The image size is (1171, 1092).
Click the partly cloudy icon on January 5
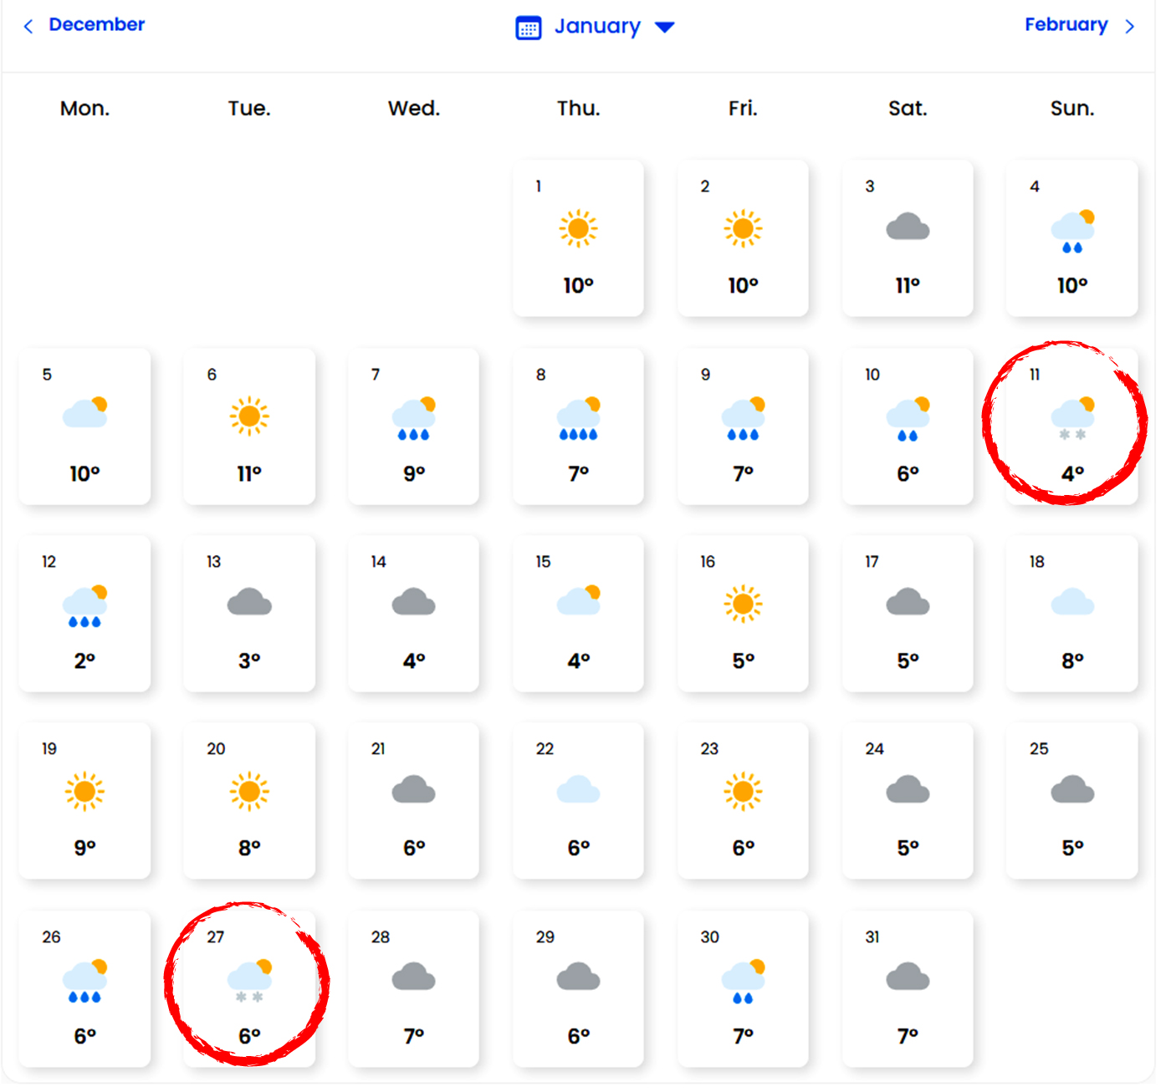[84, 413]
